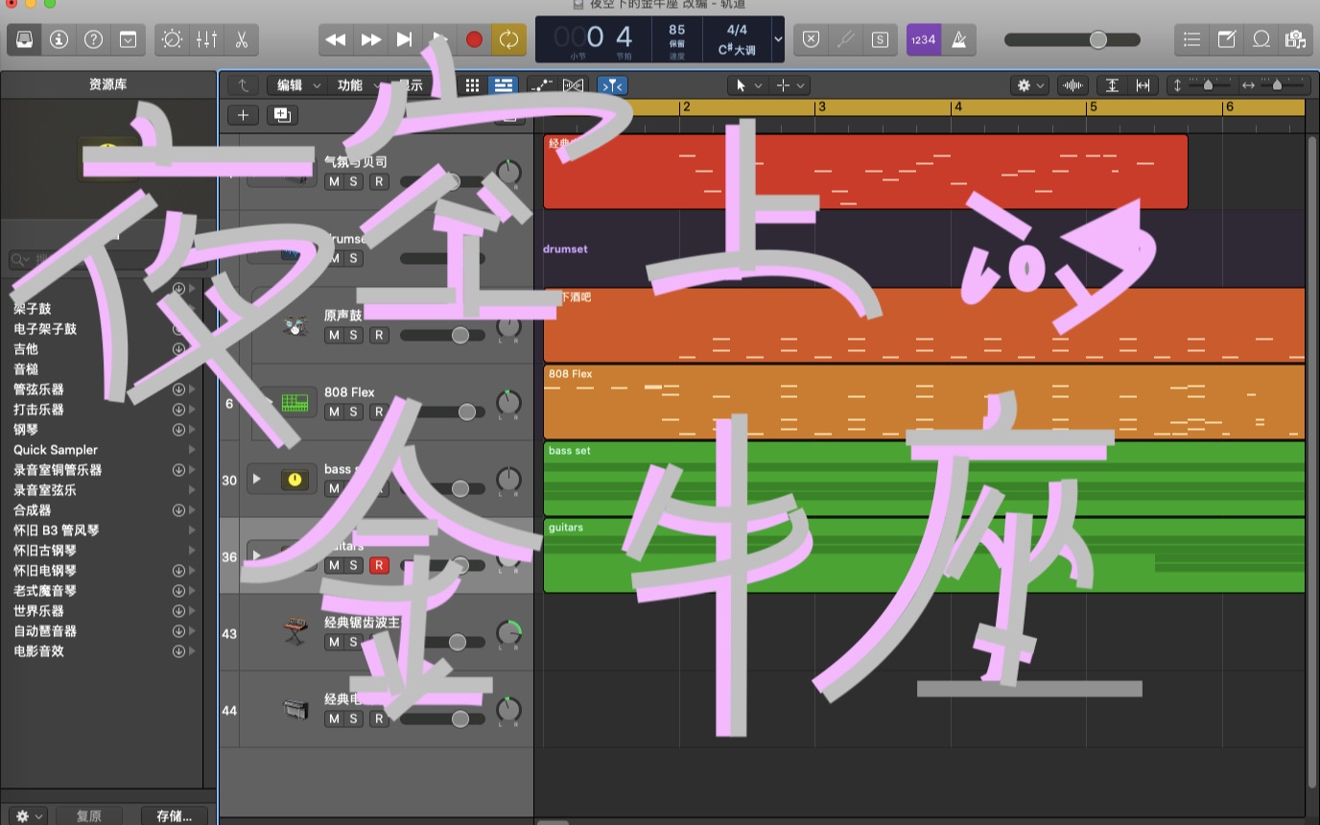Click the Fast Forward transport button
Viewport: 1320px width, 825px height.
coord(370,39)
